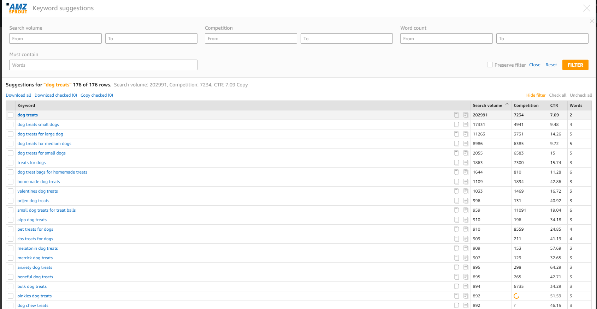Tick checkbox for homemade dog treats
Image resolution: width=597 pixels, height=309 pixels.
coord(11,182)
